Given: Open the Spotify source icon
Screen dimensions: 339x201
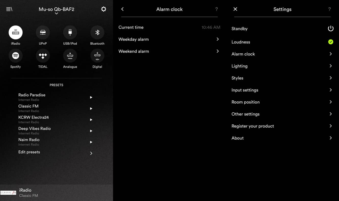Looking at the screenshot, I should [x=16, y=56].
